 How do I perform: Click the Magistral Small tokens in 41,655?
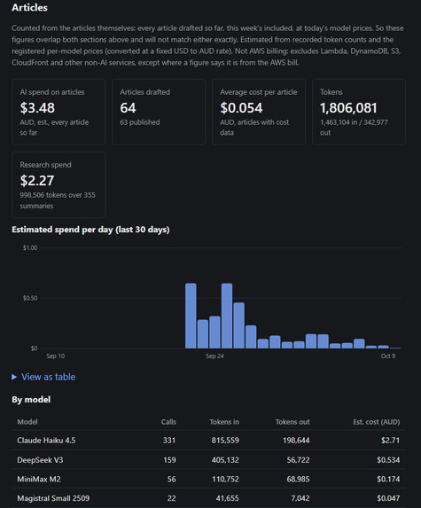(228, 498)
